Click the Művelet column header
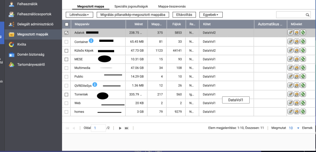Screen dimensions: 316x152 (301, 24)
